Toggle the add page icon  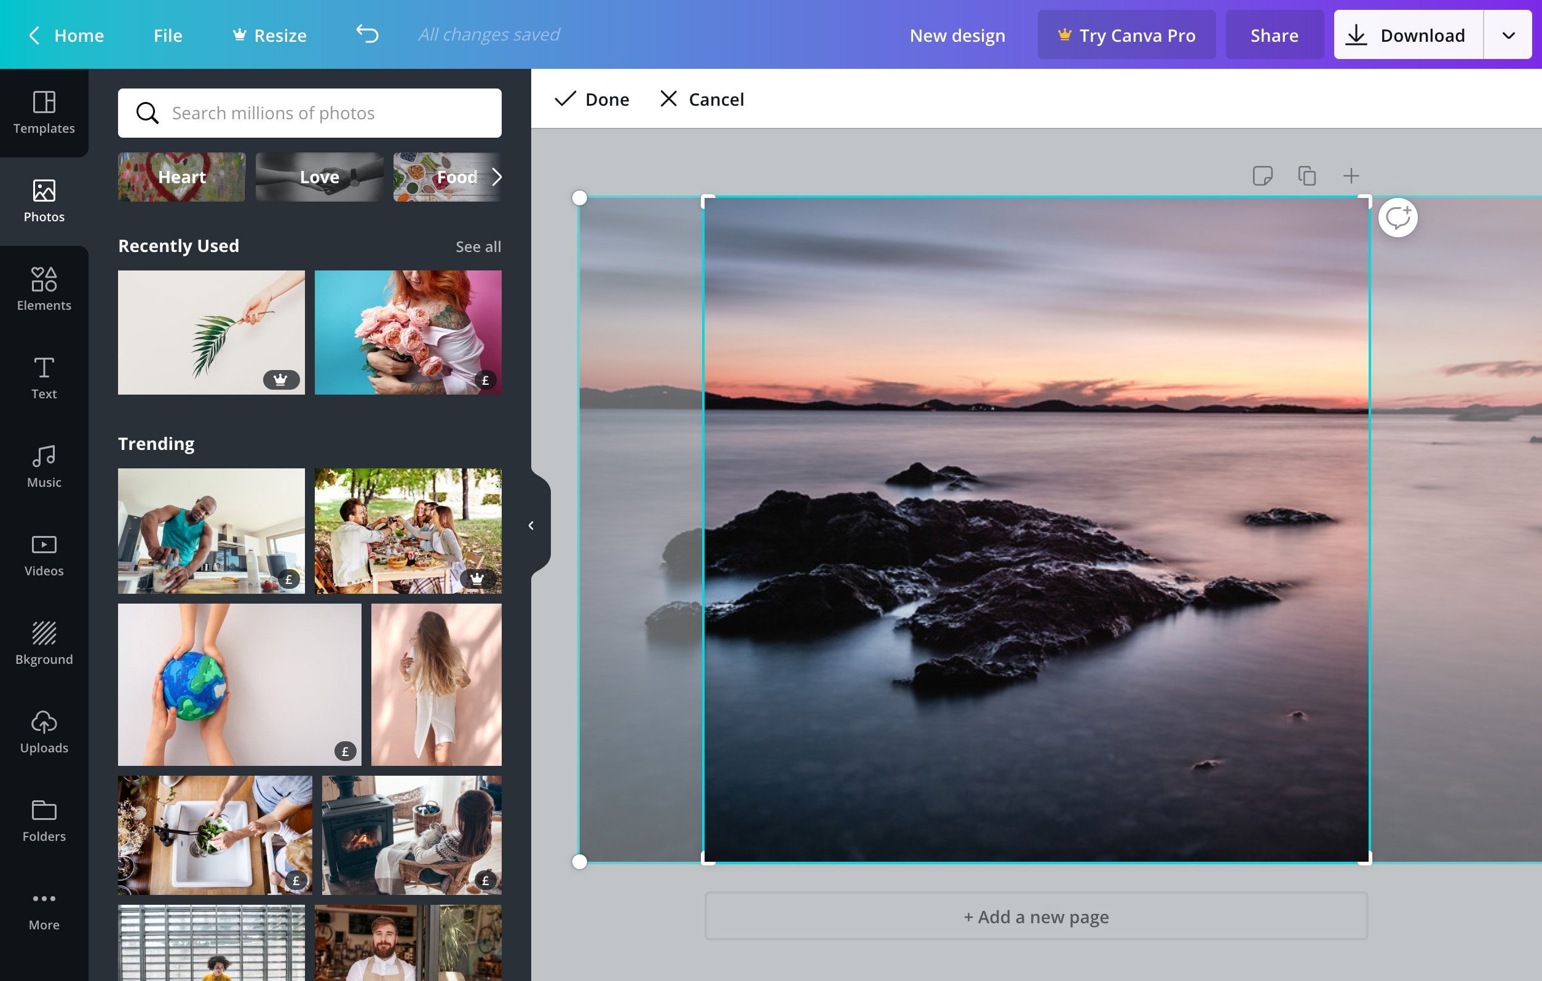click(x=1350, y=175)
